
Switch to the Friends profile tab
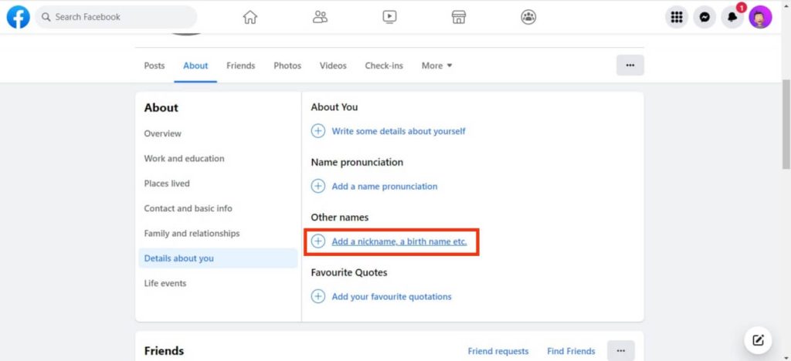pos(241,66)
